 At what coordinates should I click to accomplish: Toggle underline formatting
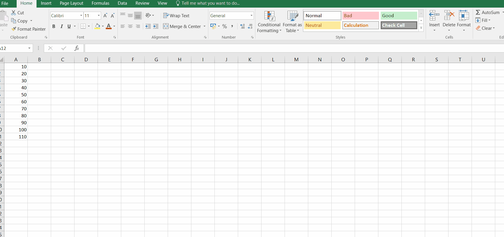(69, 26)
